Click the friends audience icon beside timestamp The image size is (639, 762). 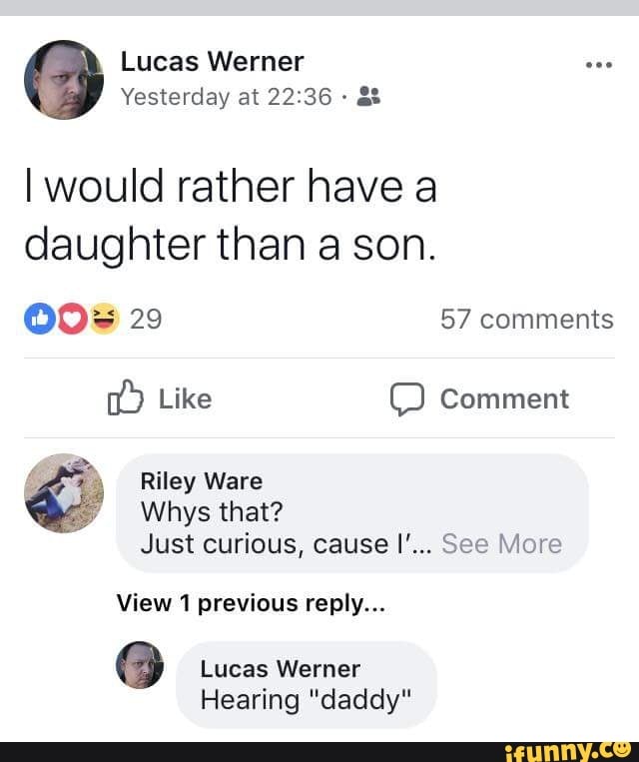[x=368, y=97]
